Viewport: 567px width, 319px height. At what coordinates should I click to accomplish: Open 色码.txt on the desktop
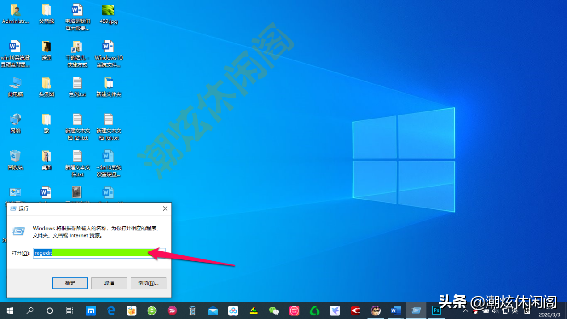click(x=77, y=86)
